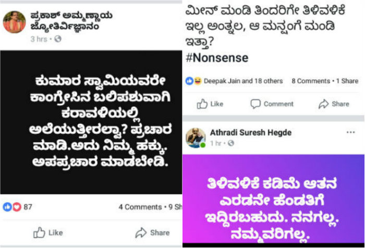Open Comment on the #Nonsense post
The width and height of the screenshot is (365, 248).
[272, 104]
